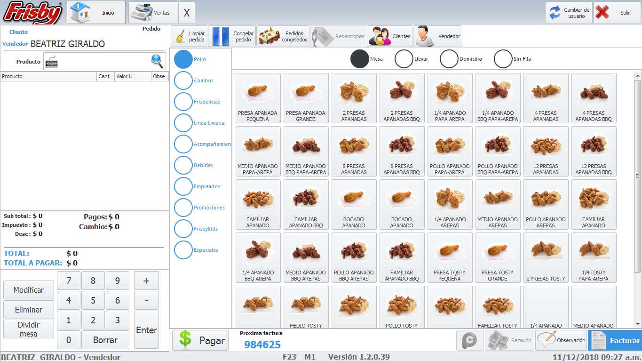Screen dimensions: 642x361
Task: Click keypad number 0
Action: pos(69,340)
